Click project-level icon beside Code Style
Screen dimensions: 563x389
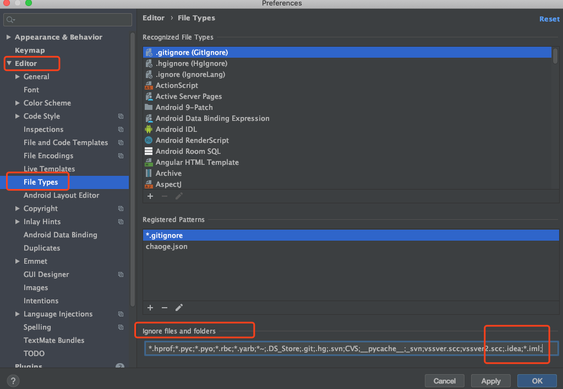click(x=121, y=116)
